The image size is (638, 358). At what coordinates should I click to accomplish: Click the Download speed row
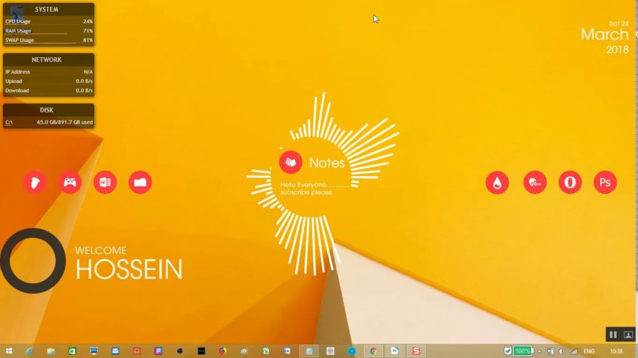coord(49,91)
